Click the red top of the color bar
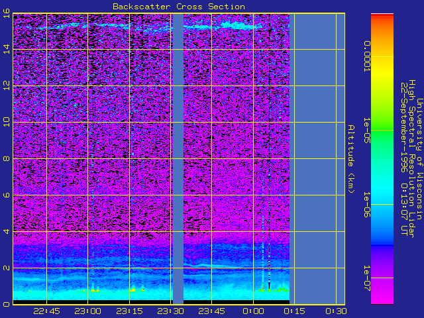The image size is (424, 318). (x=382, y=16)
